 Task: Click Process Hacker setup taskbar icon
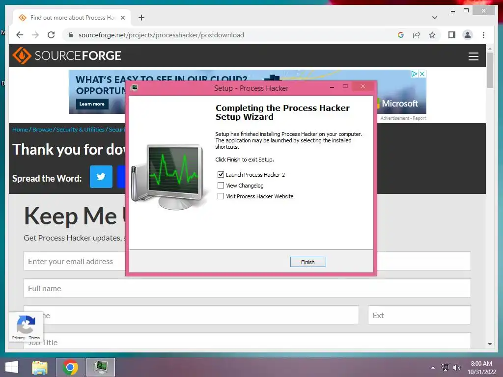100,367
